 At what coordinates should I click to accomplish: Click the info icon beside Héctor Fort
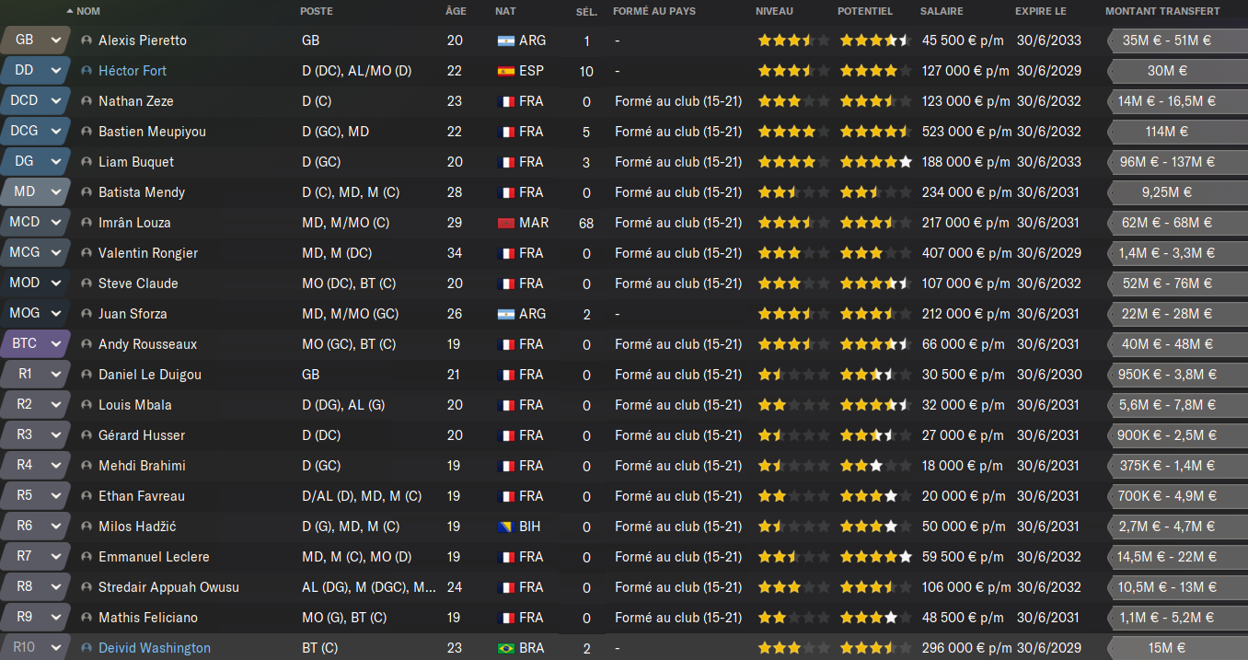(x=87, y=71)
